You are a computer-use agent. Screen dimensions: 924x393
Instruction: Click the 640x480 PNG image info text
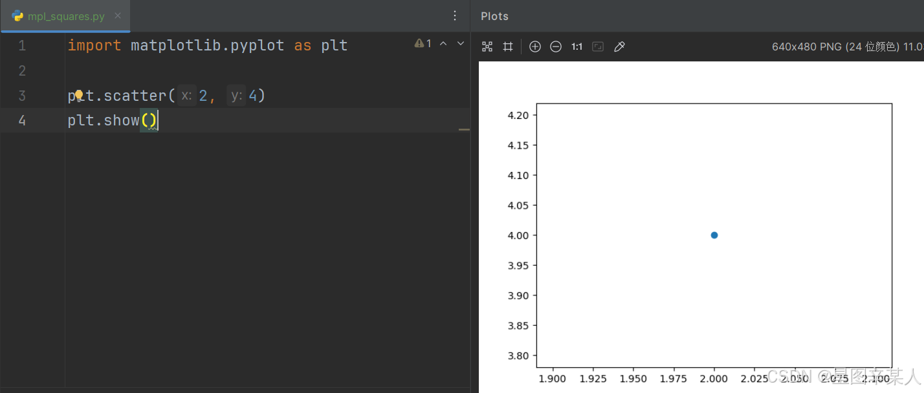(848, 47)
